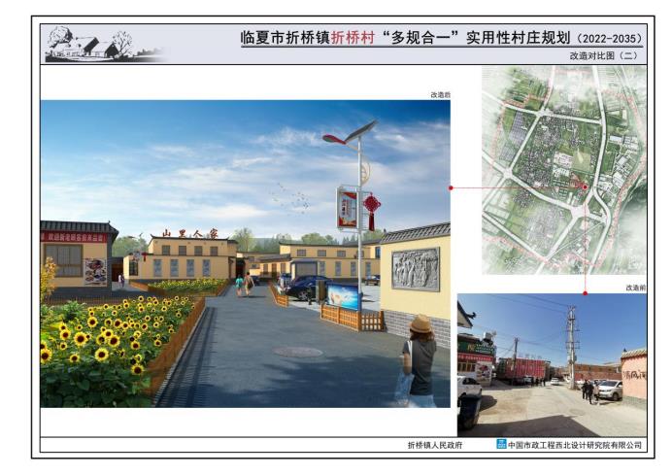Click the round manhole cover on the road

(296, 352)
